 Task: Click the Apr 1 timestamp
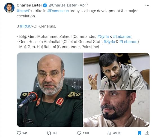(84, 5)
